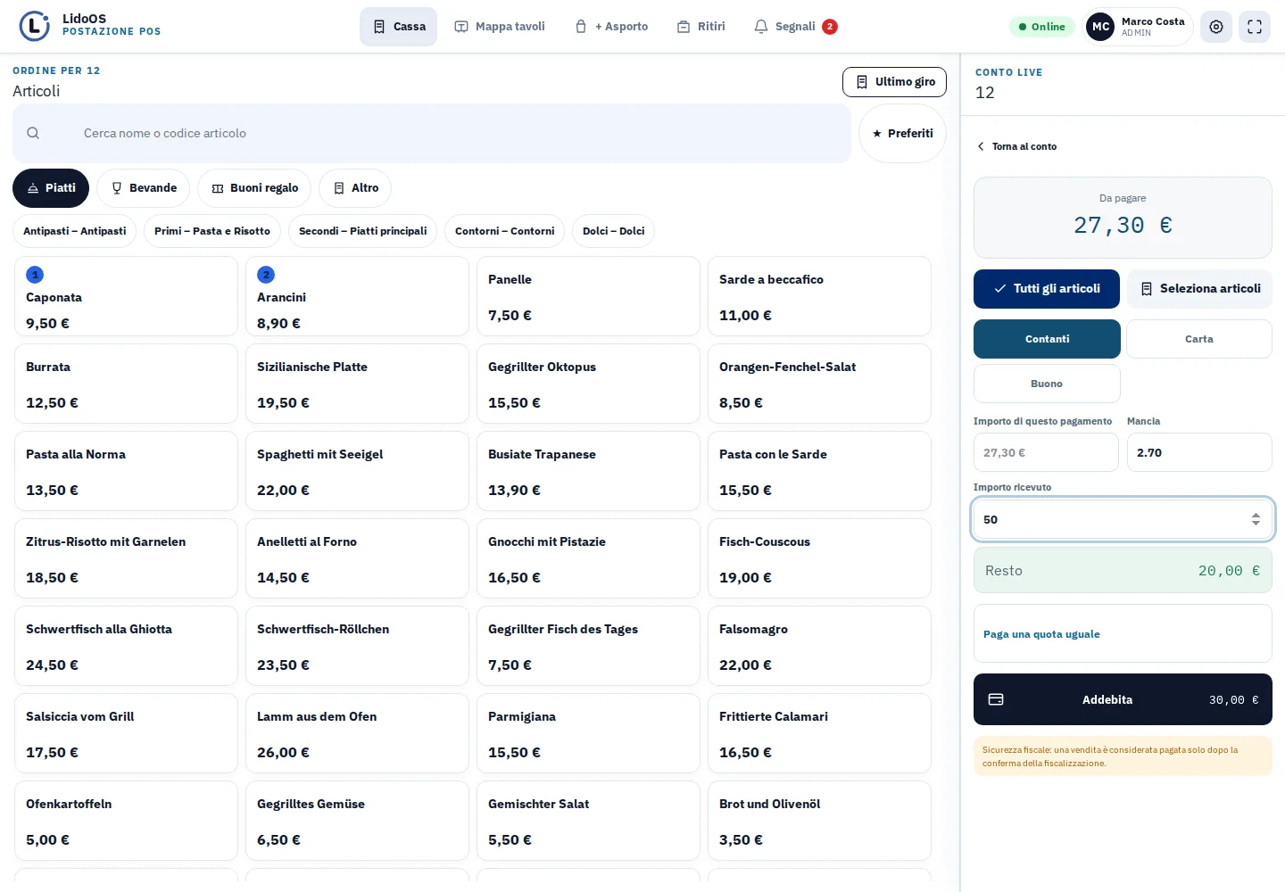The width and height of the screenshot is (1285, 892).
Task: Open the Cassa tab
Action: coord(399,27)
